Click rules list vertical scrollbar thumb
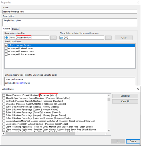Image resolution: width=141 pixels, height=146 pixels. tap(109, 99)
